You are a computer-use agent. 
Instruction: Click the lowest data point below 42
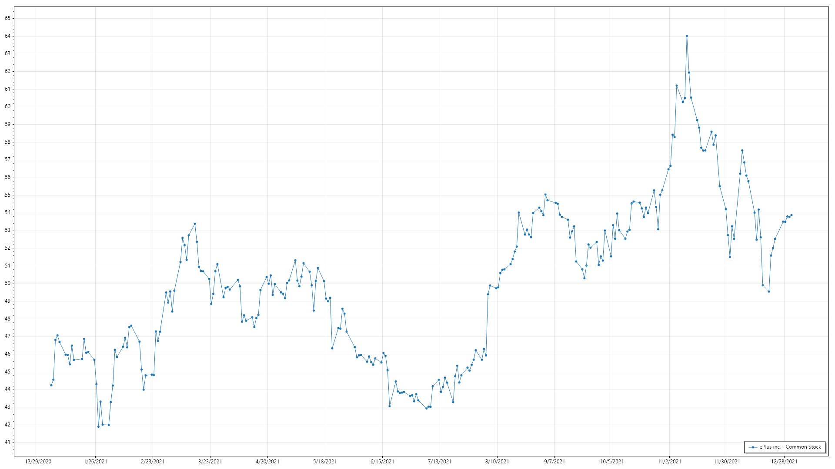(x=98, y=426)
